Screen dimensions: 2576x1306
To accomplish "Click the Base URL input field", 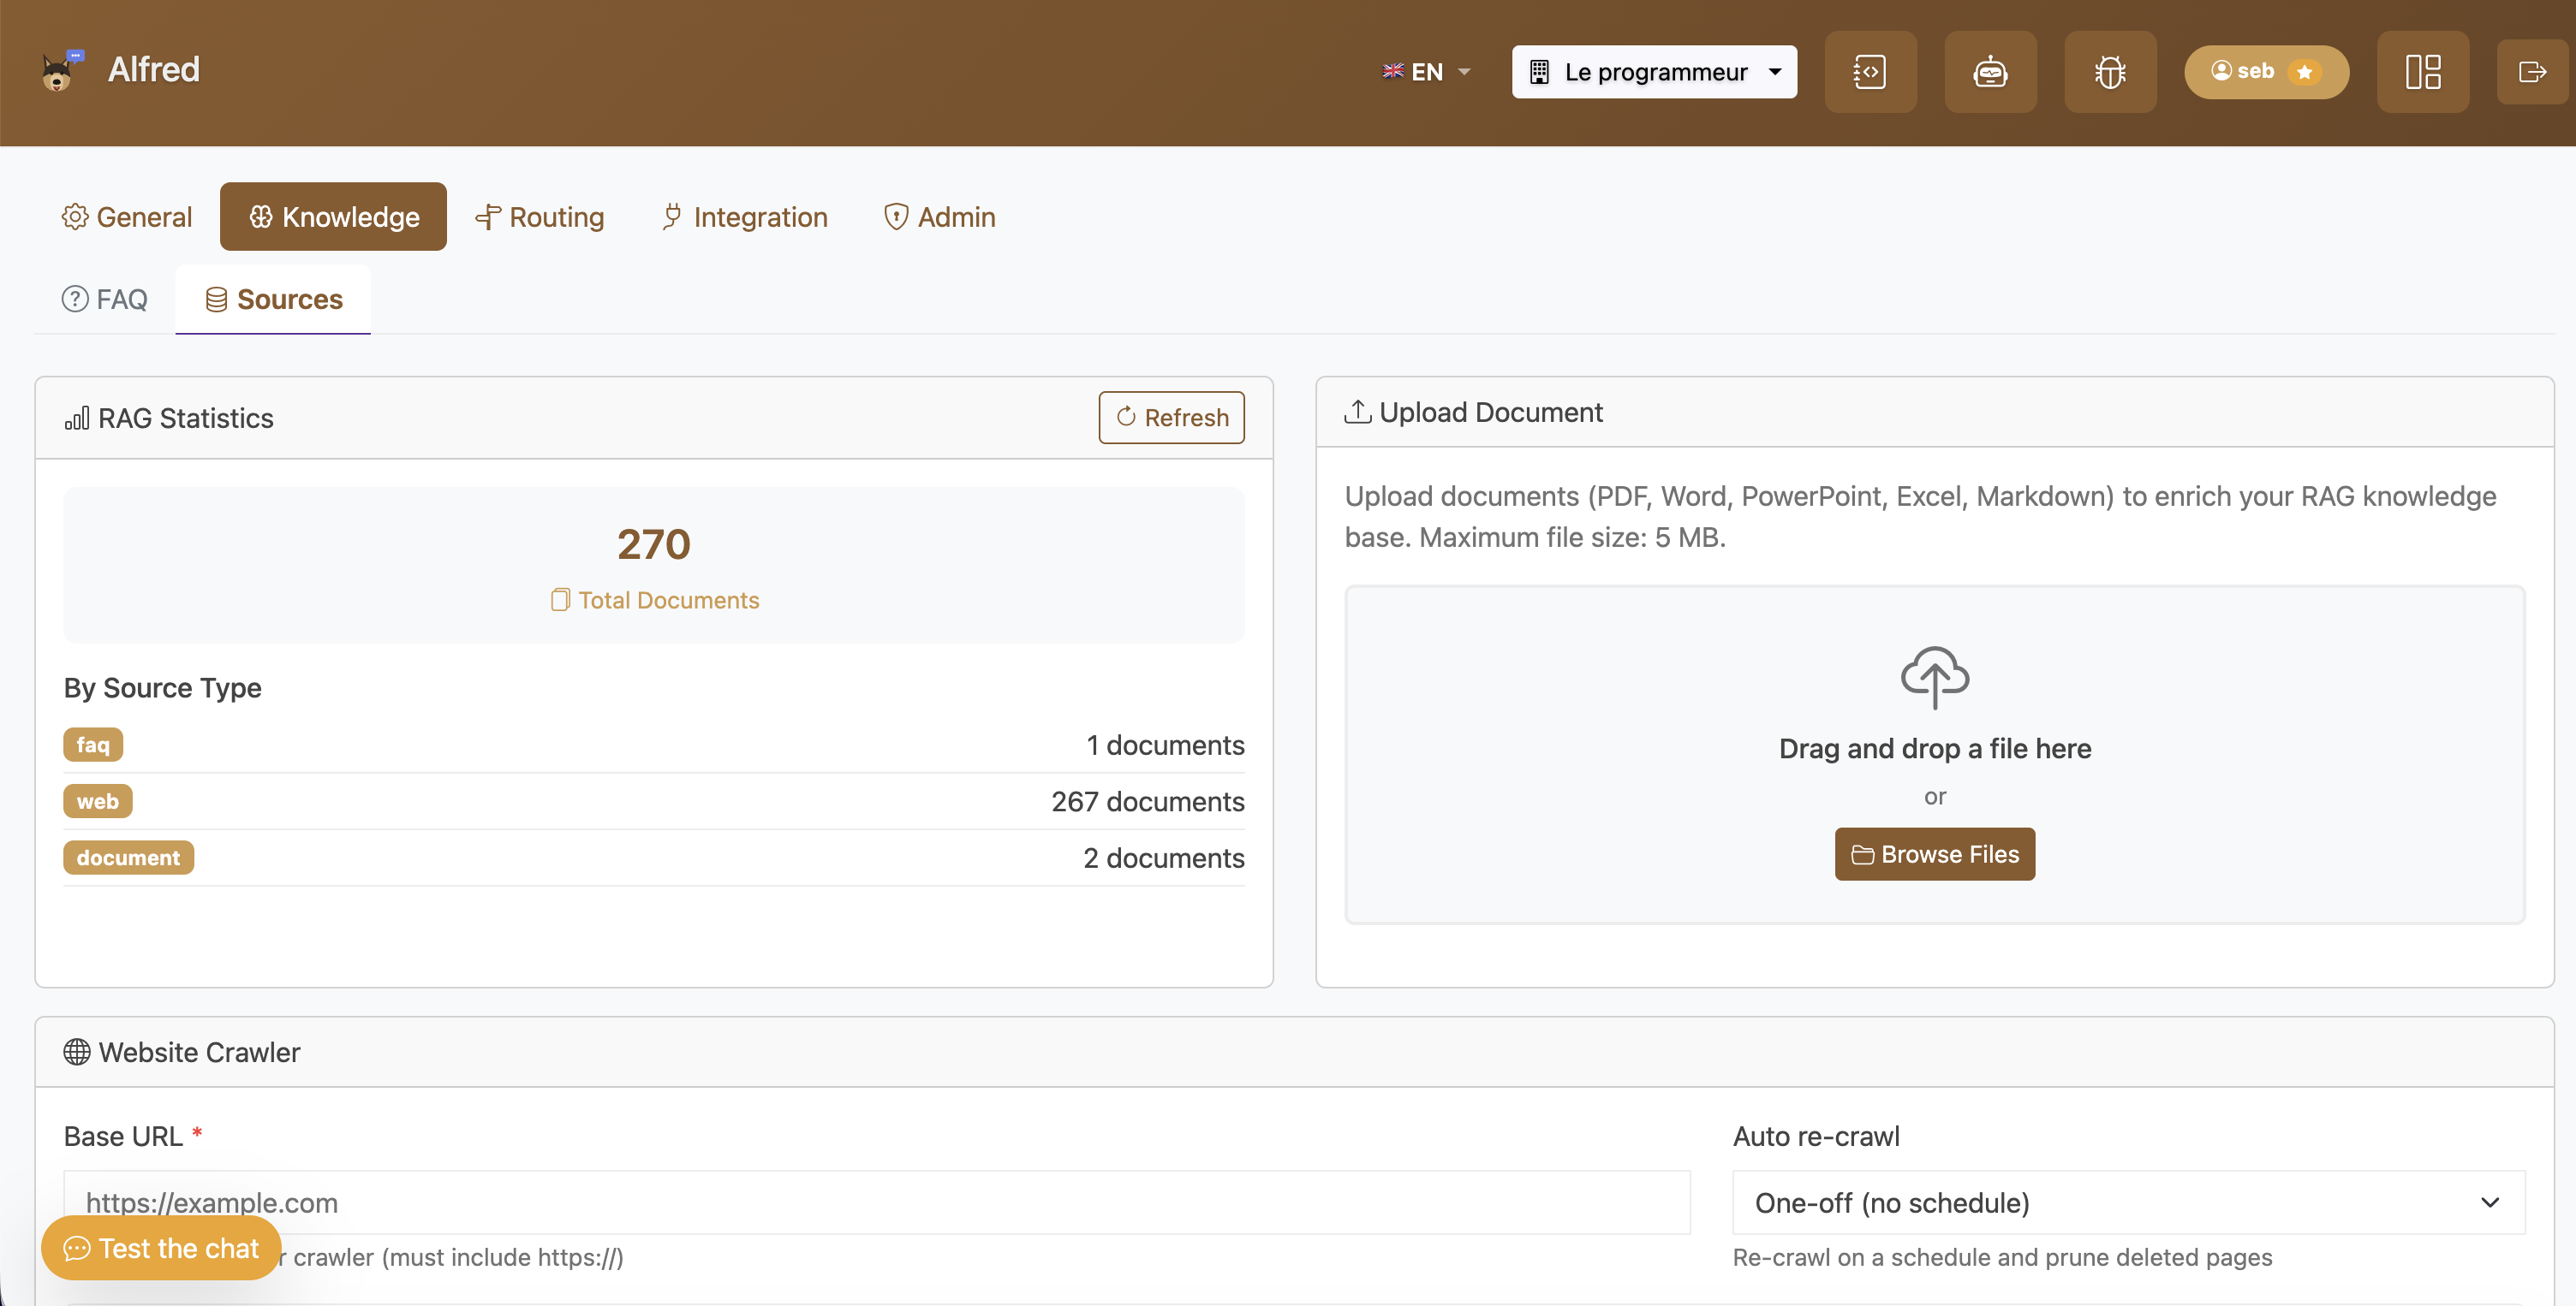I will [x=877, y=1202].
